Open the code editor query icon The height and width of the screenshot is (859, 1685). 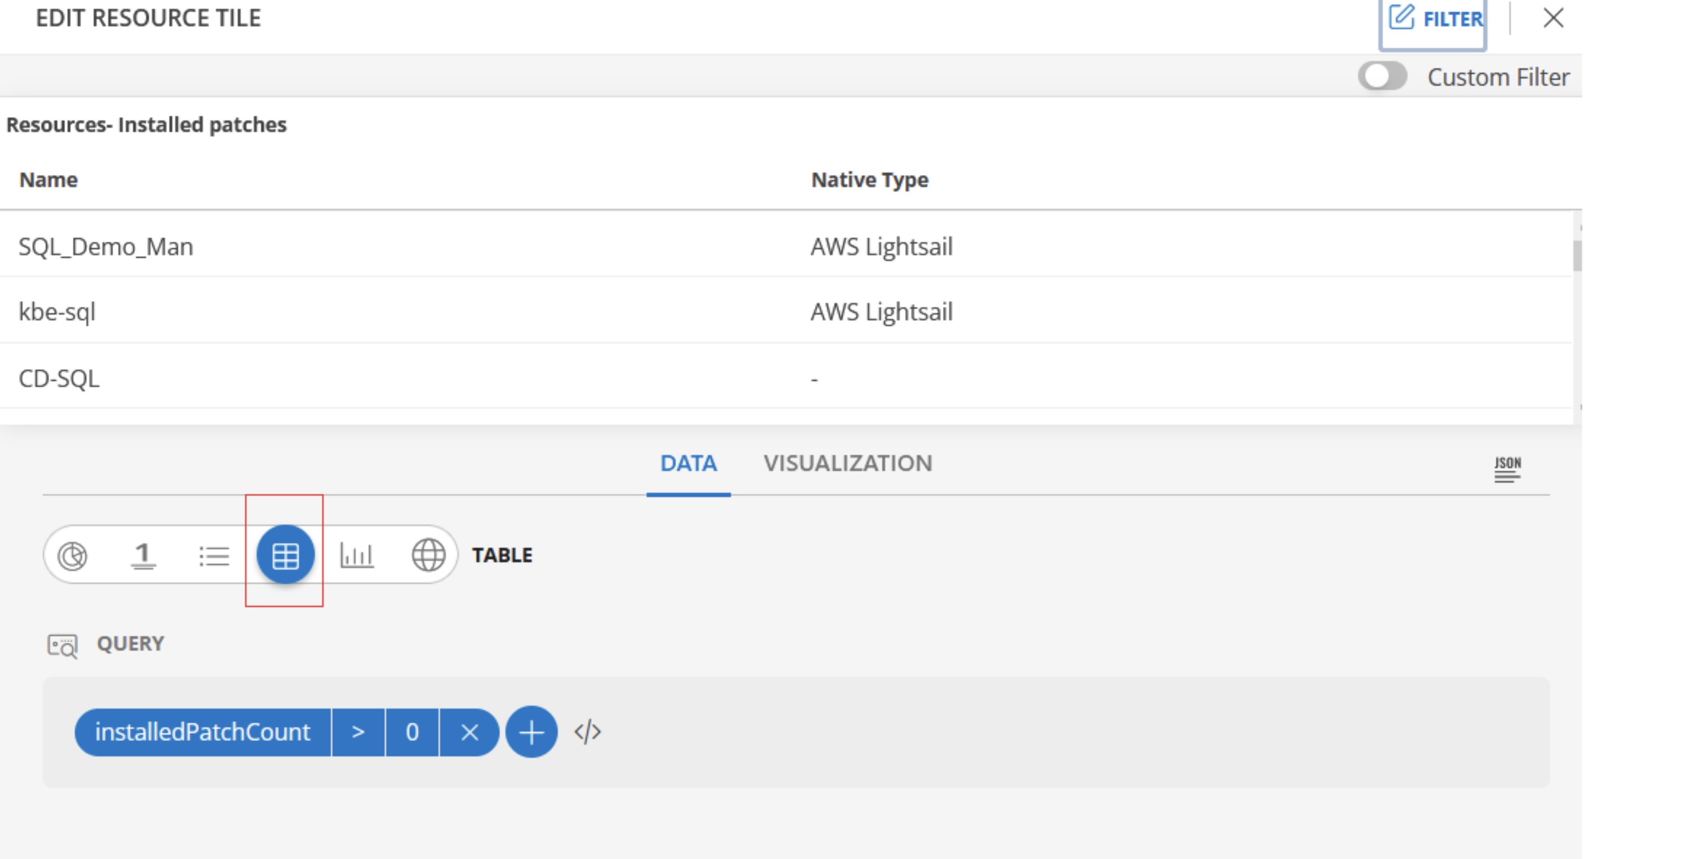(587, 732)
